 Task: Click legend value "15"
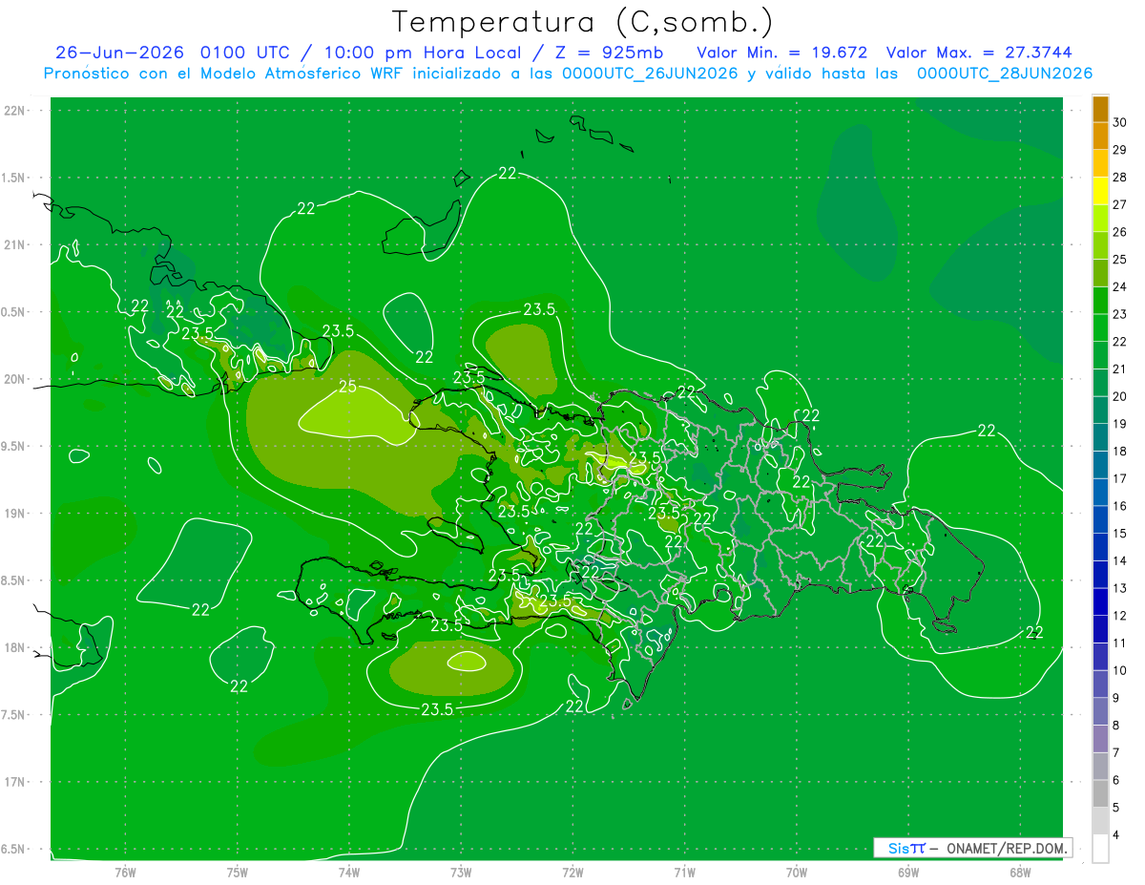[x=1120, y=534]
